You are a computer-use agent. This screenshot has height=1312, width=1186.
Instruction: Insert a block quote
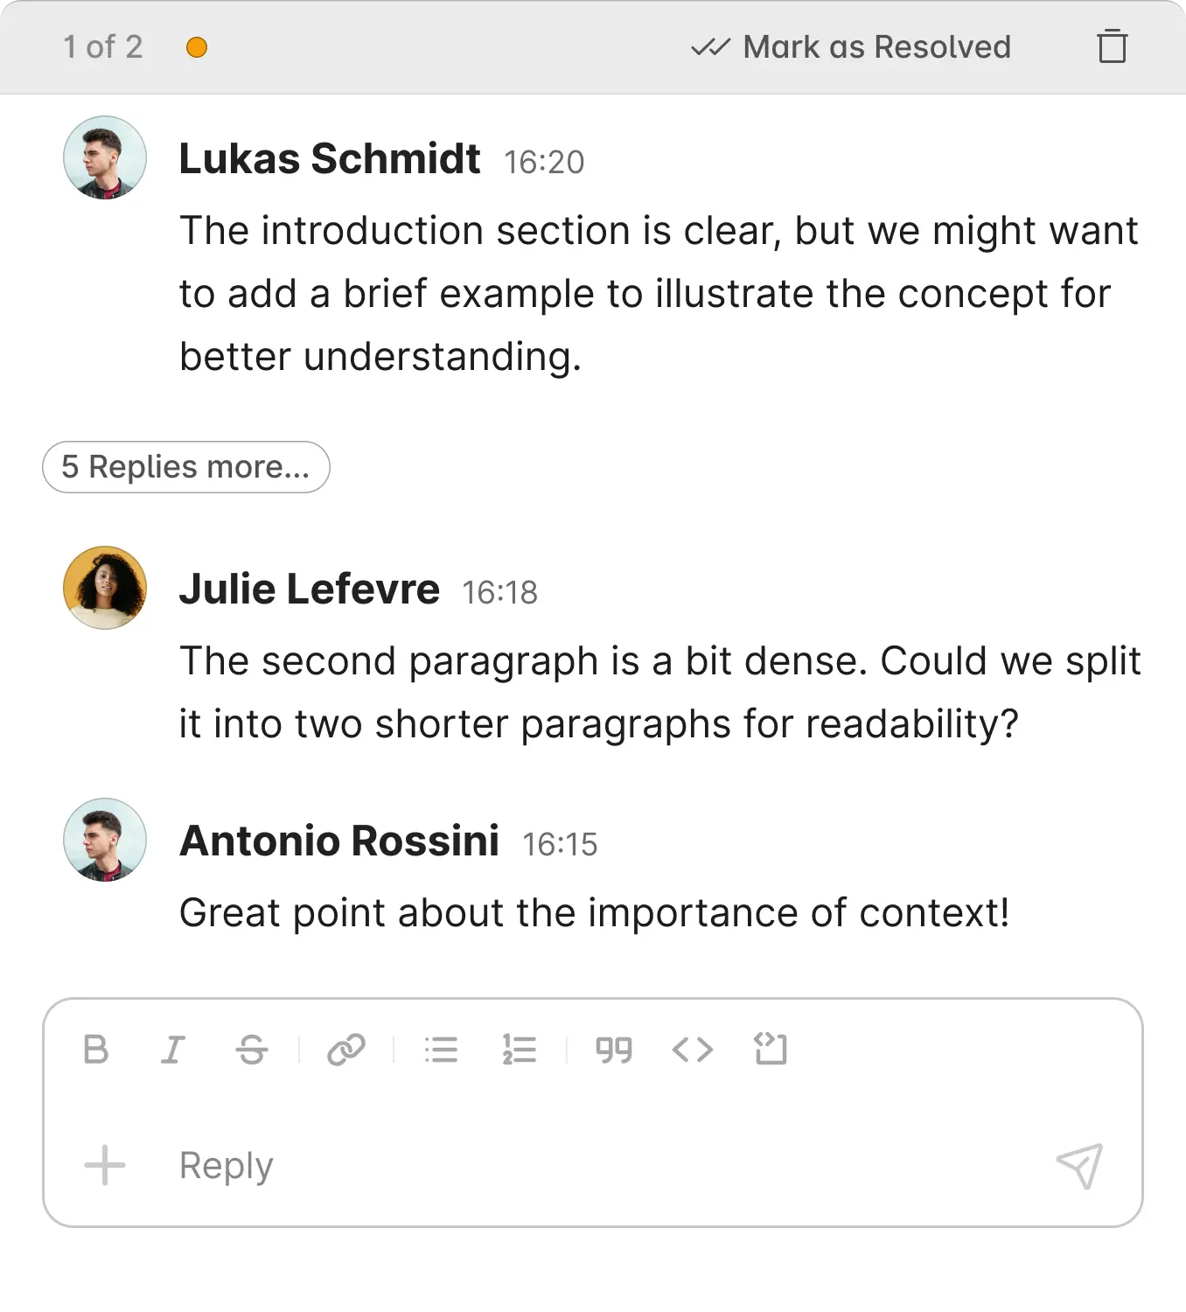click(613, 1049)
